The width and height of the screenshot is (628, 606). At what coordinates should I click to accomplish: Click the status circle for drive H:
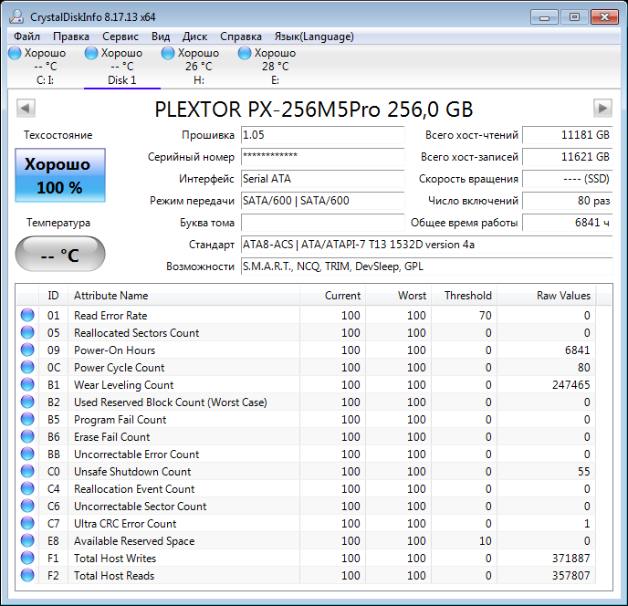pos(168,53)
